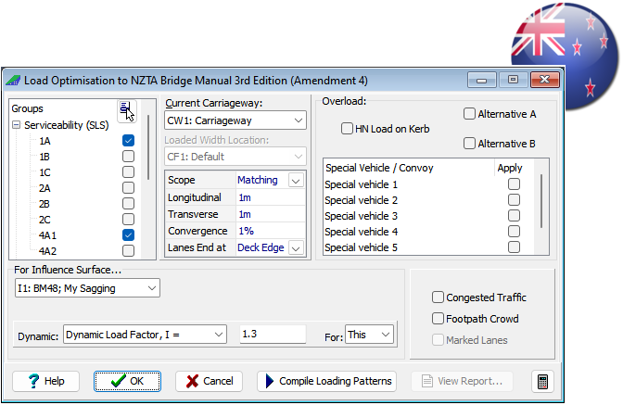Screen dimensions: 623x405
Task: Apply Special vehicle 1
Action: (x=514, y=184)
